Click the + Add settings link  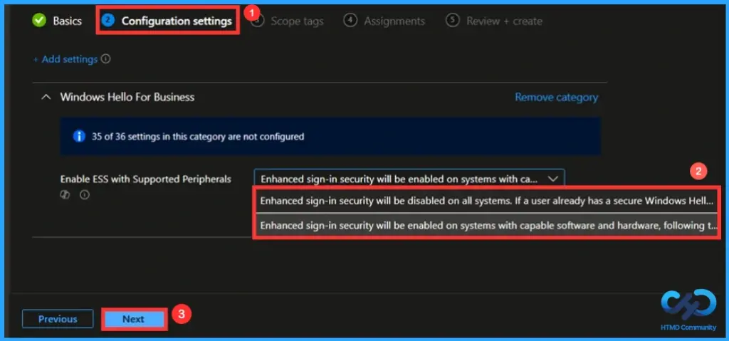[x=65, y=60]
